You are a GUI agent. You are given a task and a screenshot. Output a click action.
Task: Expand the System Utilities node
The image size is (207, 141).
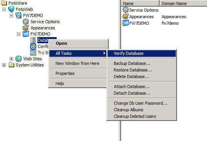(4, 65)
